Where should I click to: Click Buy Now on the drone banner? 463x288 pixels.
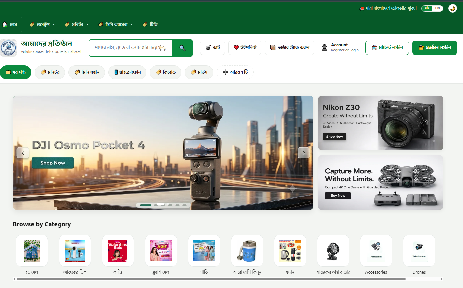click(338, 196)
